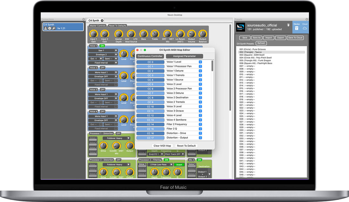Close the Presets panel with its X icon

tap(307, 19)
